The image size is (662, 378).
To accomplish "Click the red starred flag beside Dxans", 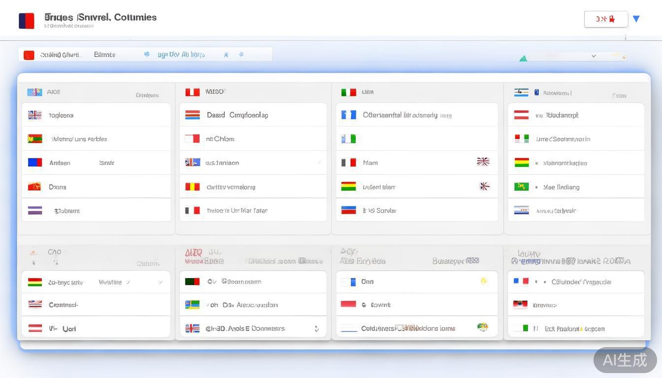I will [34, 187].
